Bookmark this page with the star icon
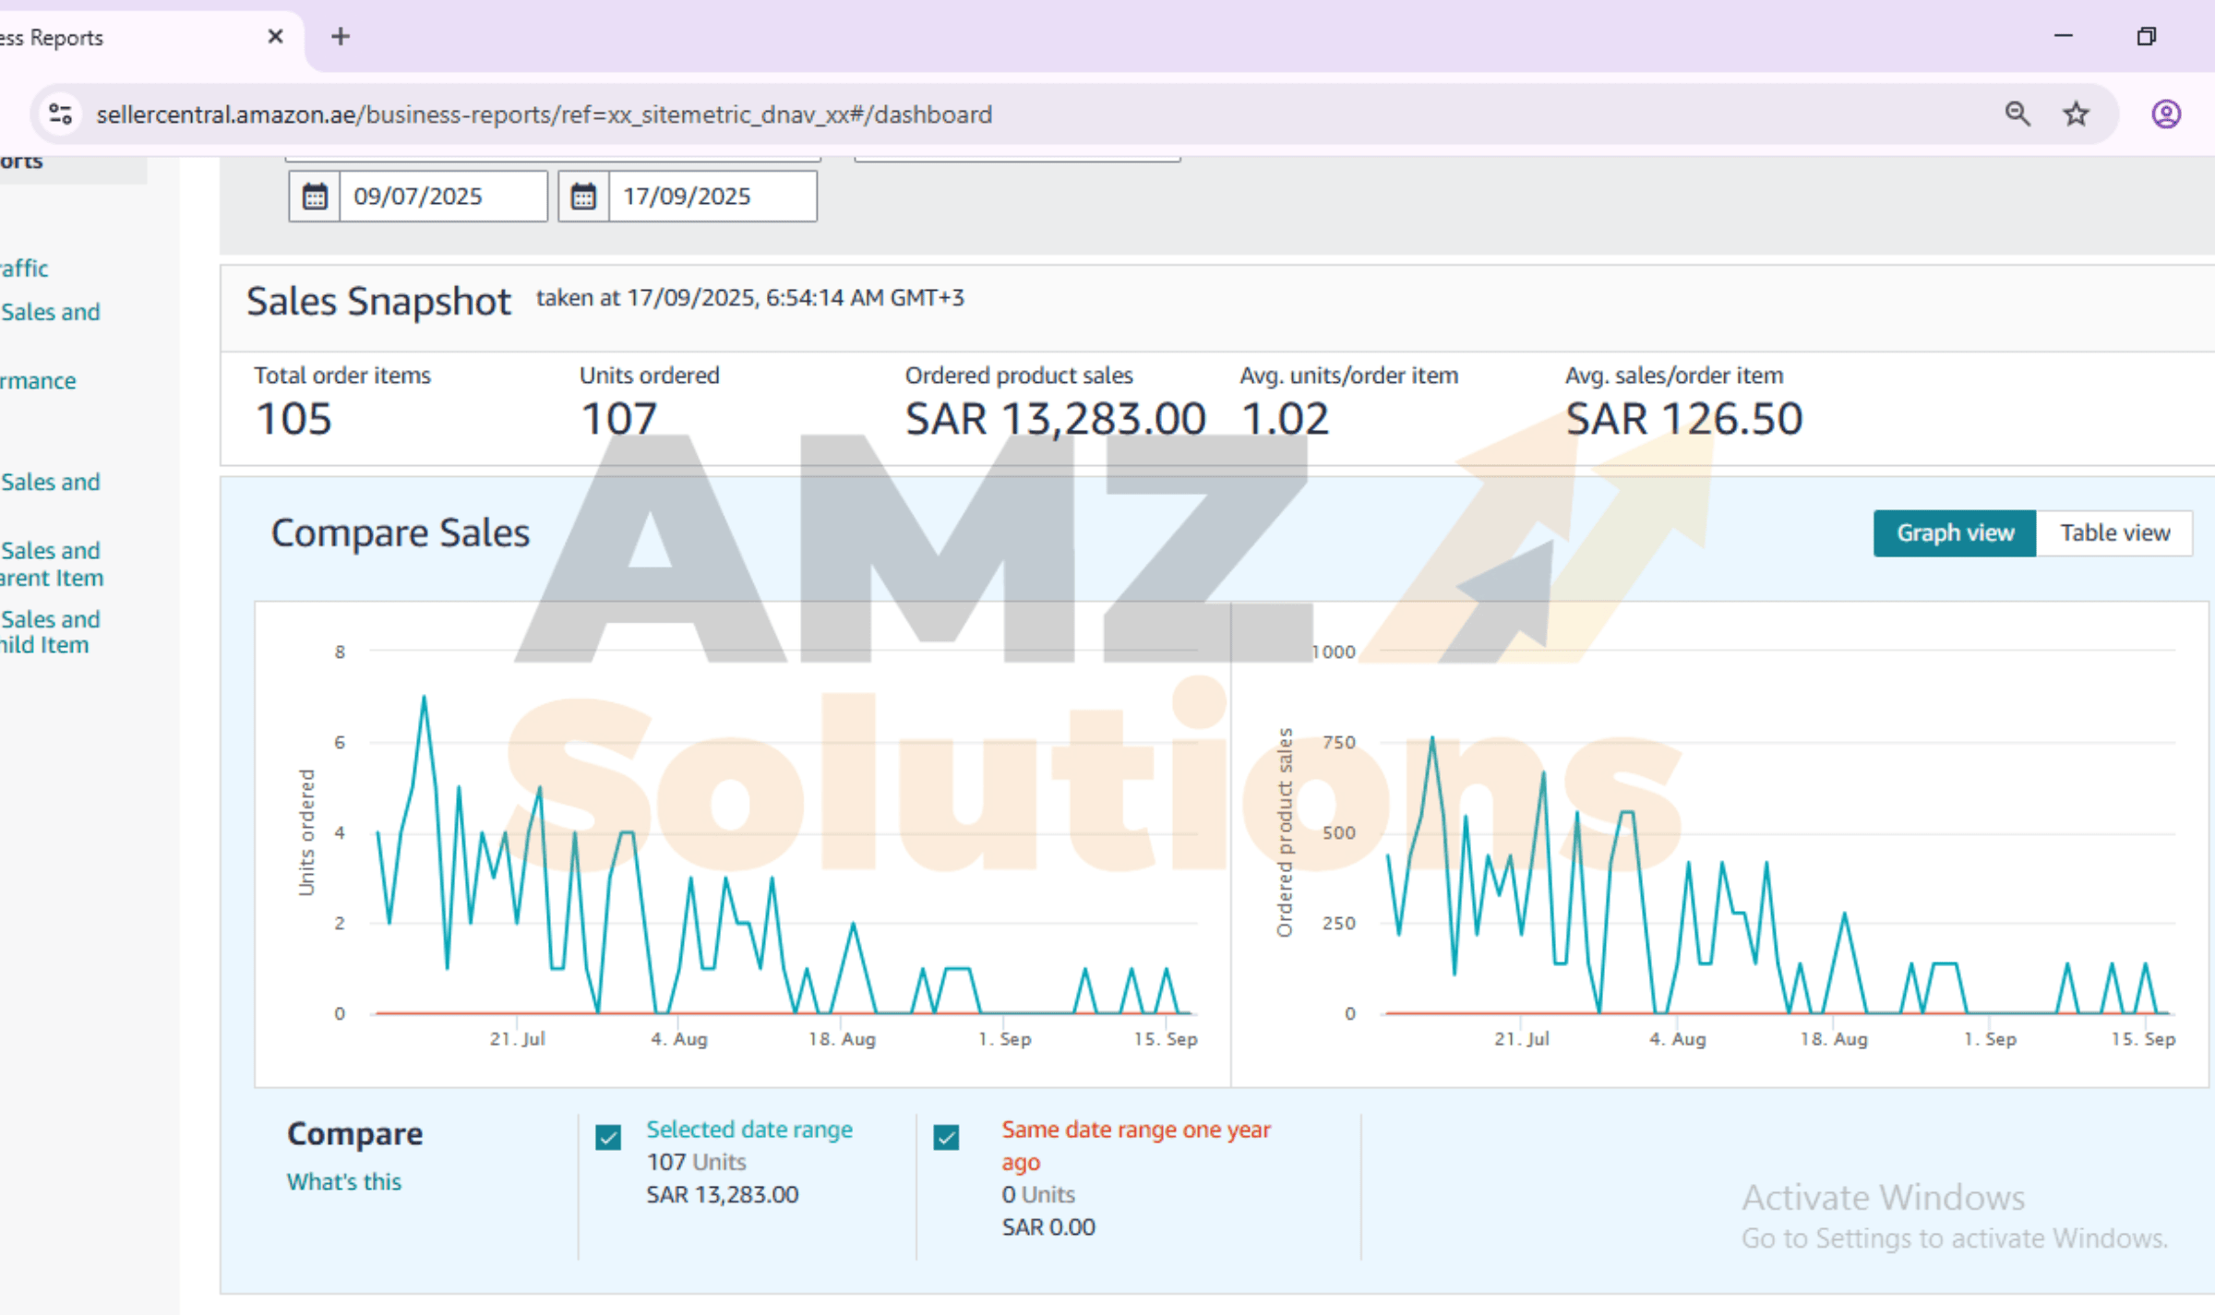Screen dimensions: 2215x1315 click(x=2076, y=114)
